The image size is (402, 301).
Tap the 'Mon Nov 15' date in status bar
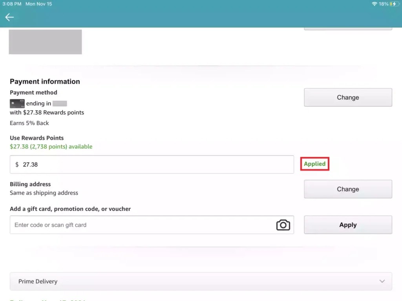(x=39, y=4)
